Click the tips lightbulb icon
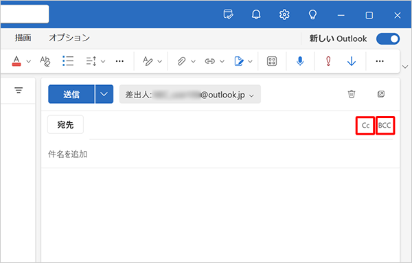Screen dimensions: 412x263 click(x=312, y=14)
